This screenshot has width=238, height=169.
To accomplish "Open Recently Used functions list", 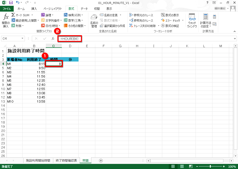I will click(25, 20).
